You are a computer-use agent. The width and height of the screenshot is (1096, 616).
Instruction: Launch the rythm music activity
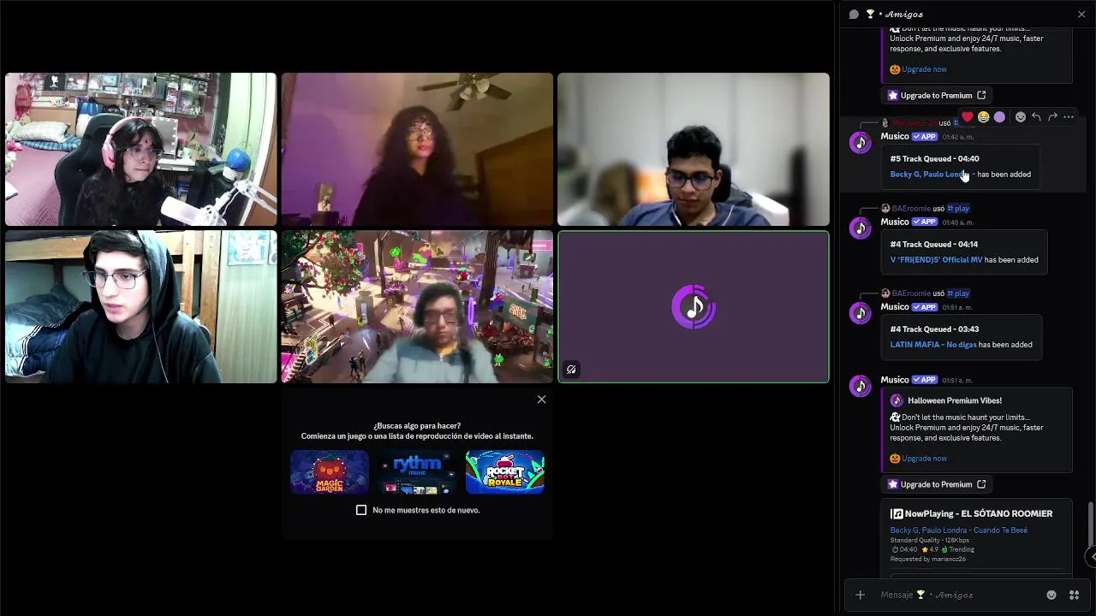(x=417, y=472)
